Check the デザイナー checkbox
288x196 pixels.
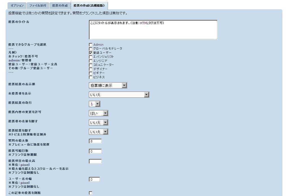(91, 69)
